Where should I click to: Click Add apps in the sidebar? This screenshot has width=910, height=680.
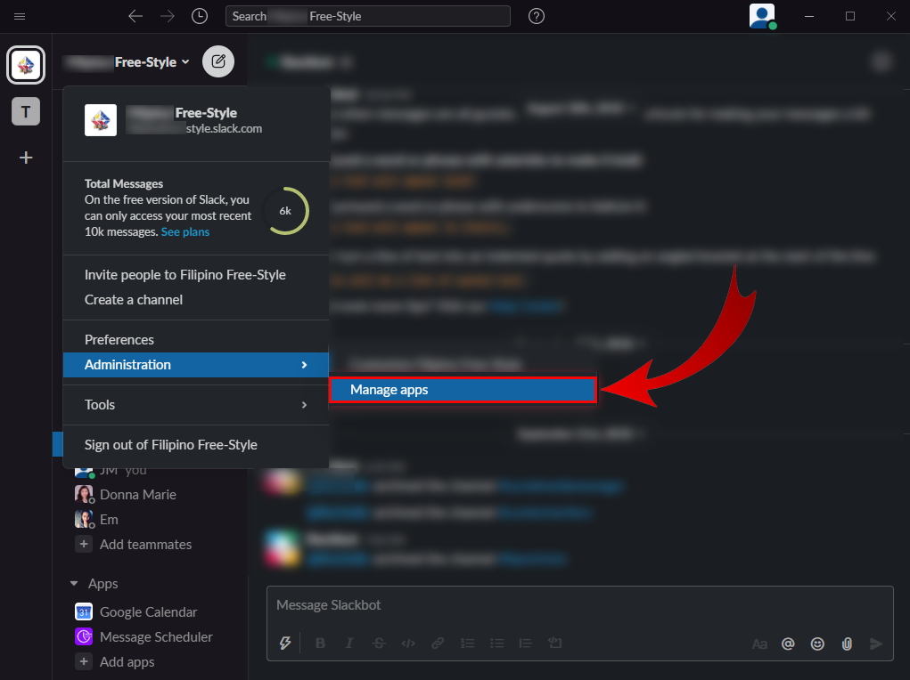click(x=115, y=662)
